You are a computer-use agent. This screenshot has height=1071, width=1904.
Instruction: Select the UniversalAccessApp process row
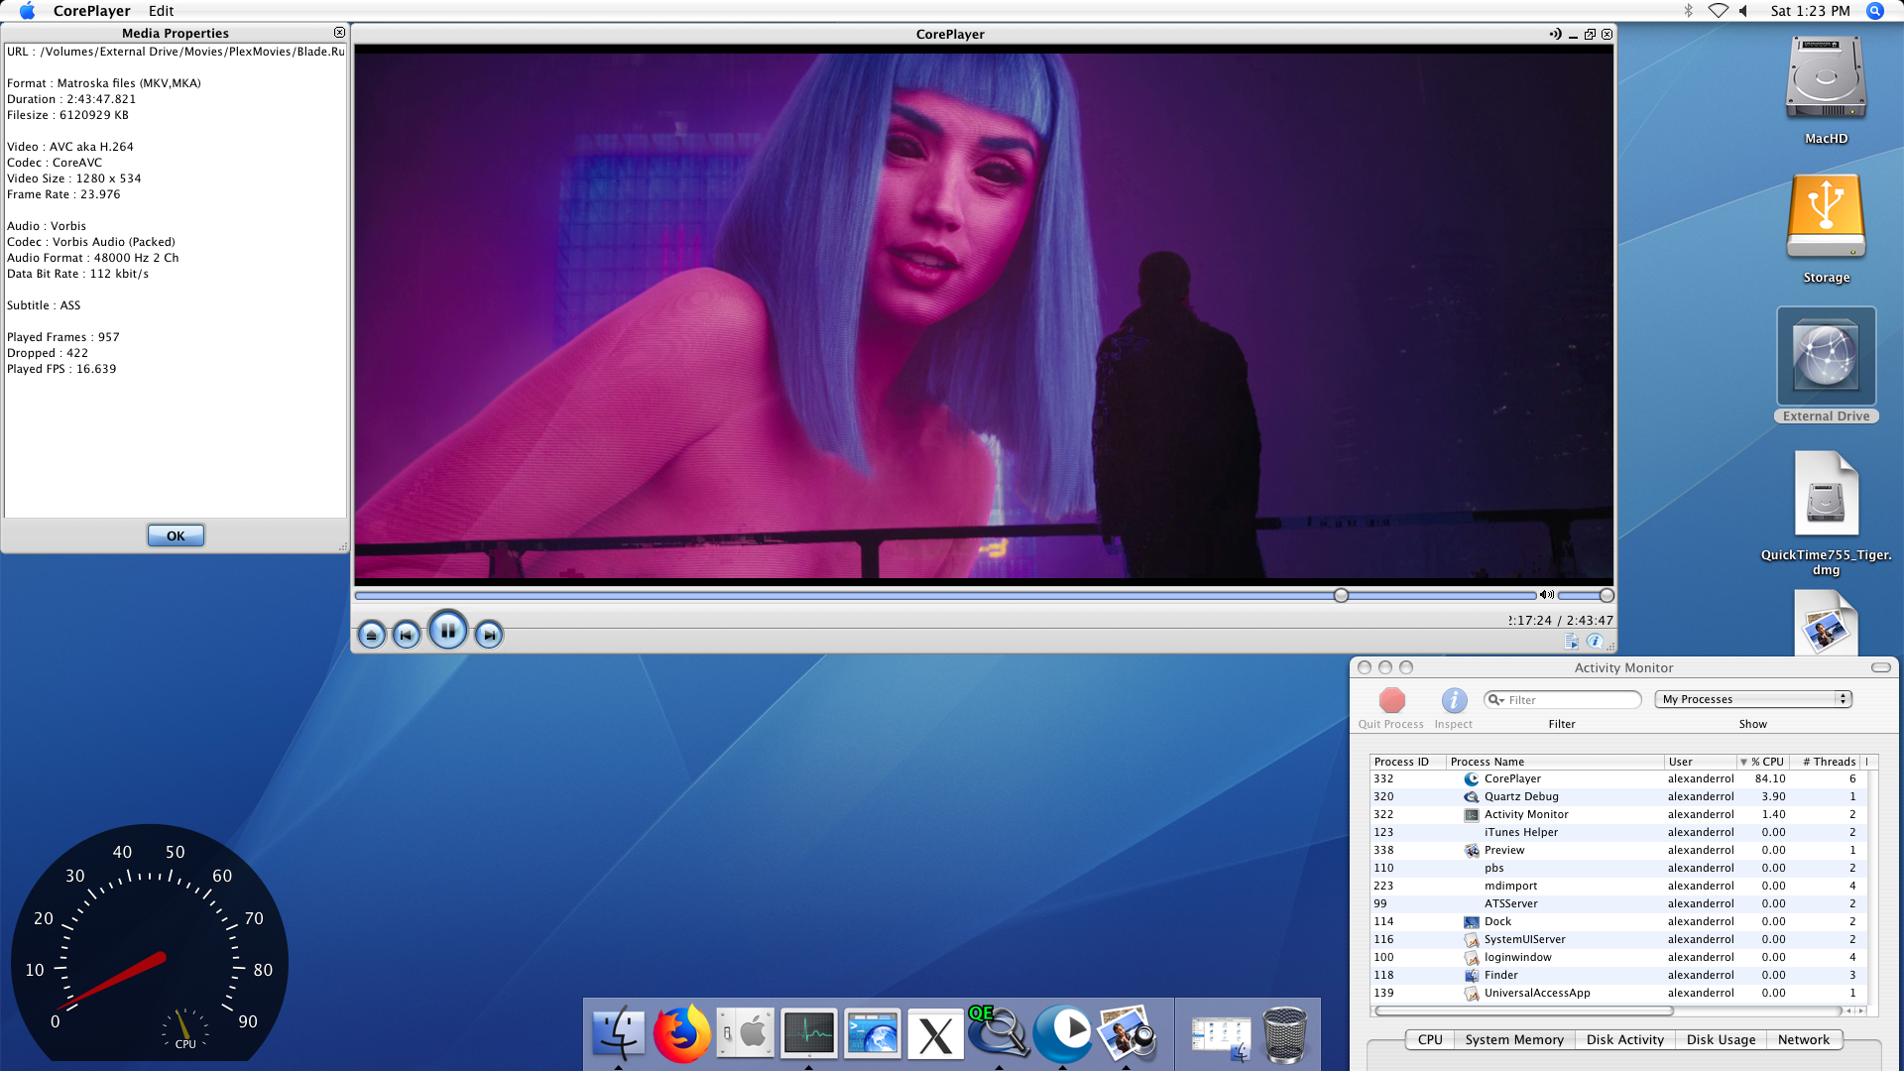point(1617,993)
